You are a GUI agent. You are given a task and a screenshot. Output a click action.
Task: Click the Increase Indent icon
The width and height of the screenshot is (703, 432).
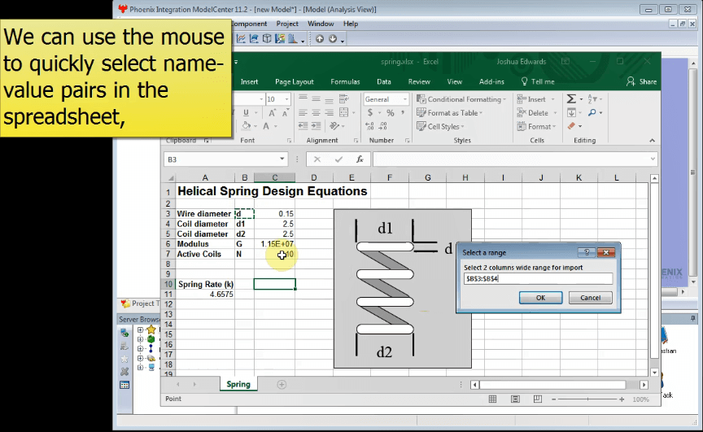pyautogui.click(x=316, y=126)
